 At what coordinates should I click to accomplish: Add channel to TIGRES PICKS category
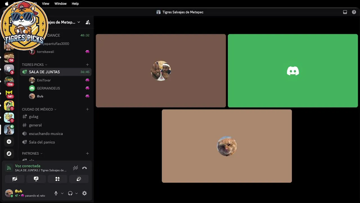pyautogui.click(x=87, y=65)
